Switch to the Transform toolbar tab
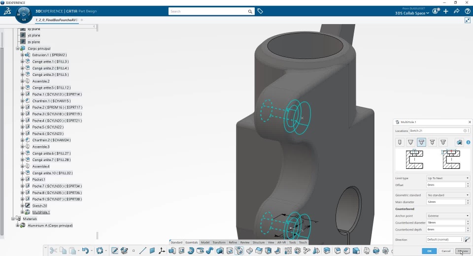 219,242
